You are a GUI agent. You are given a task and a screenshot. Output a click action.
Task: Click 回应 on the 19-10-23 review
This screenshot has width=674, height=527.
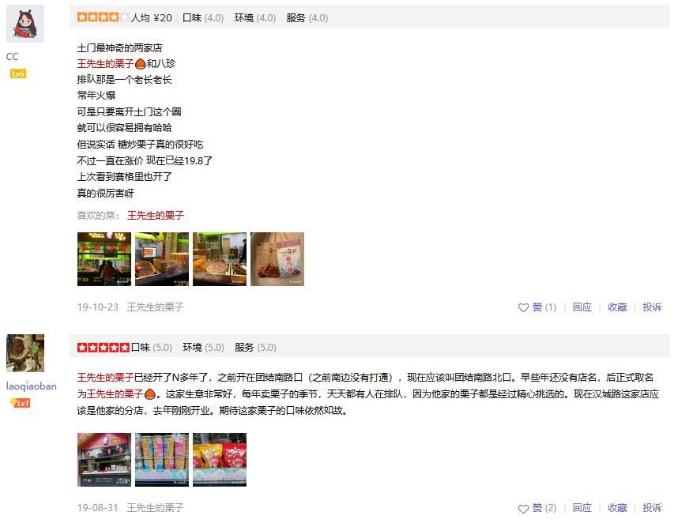(582, 307)
